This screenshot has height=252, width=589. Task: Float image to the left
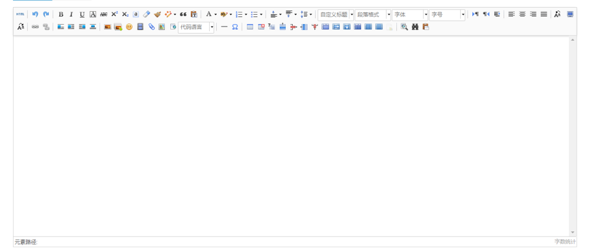71,27
